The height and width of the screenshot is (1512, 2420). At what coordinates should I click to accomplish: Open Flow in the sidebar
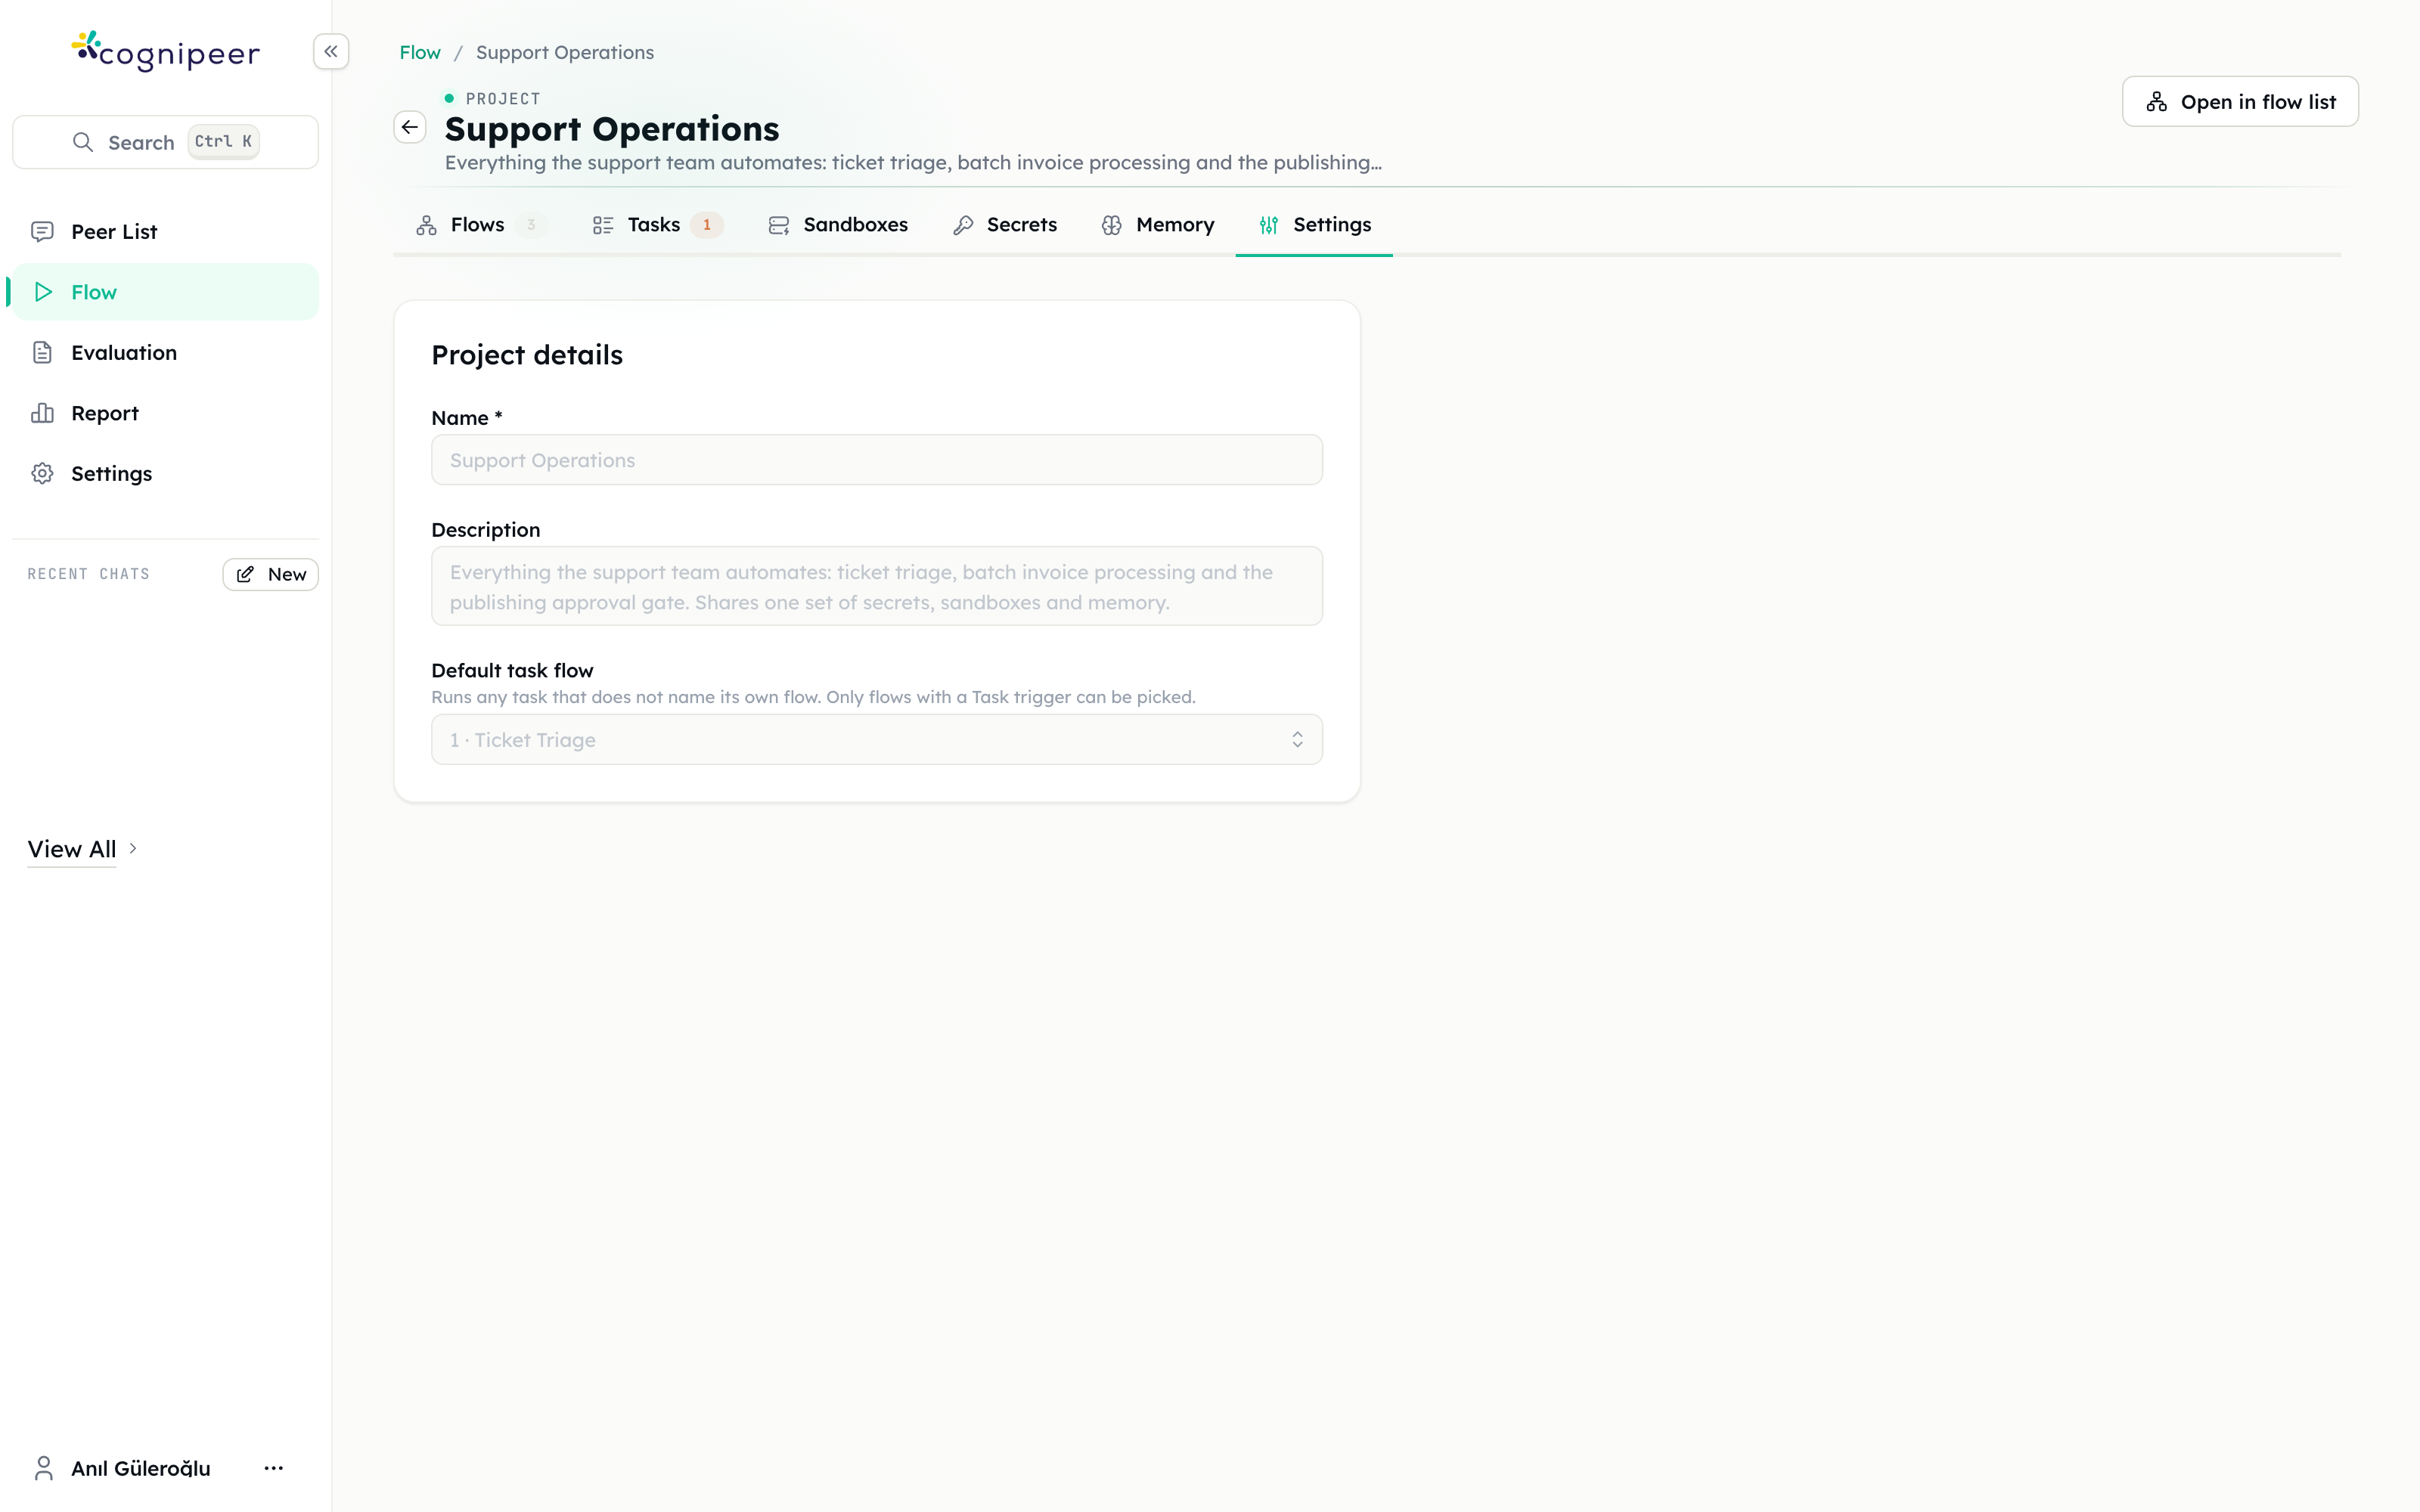[166, 292]
